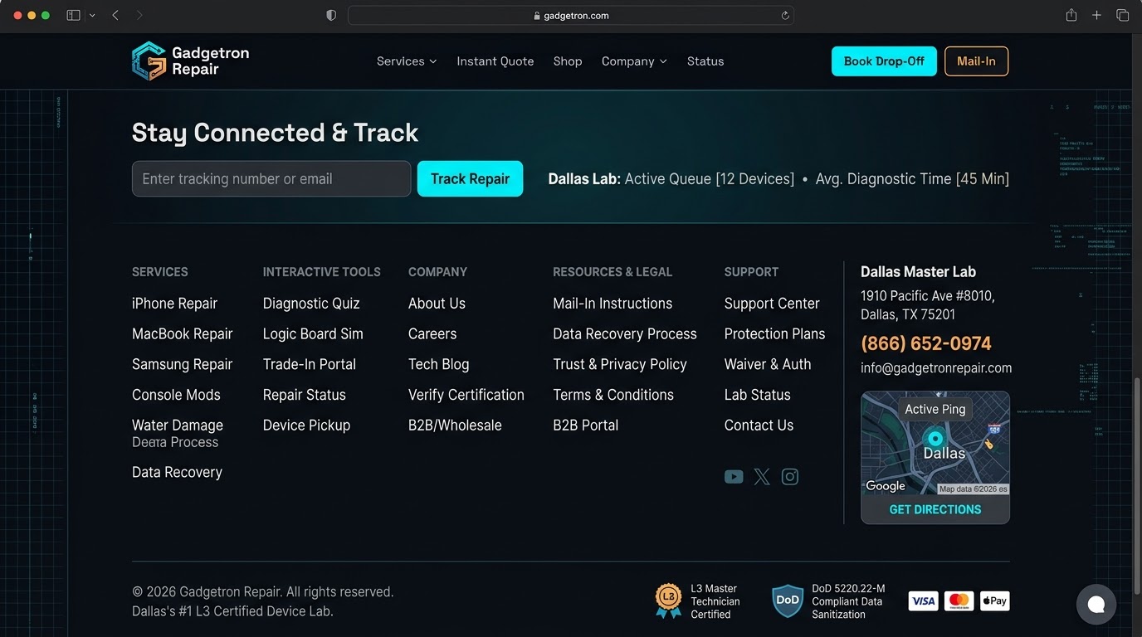The height and width of the screenshot is (637, 1142).
Task: Click the Mail-In button
Action: tap(976, 61)
